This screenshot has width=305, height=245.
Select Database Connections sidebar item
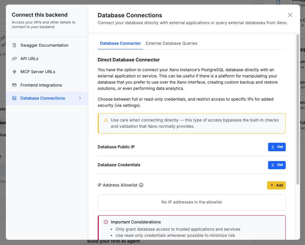(x=47, y=98)
